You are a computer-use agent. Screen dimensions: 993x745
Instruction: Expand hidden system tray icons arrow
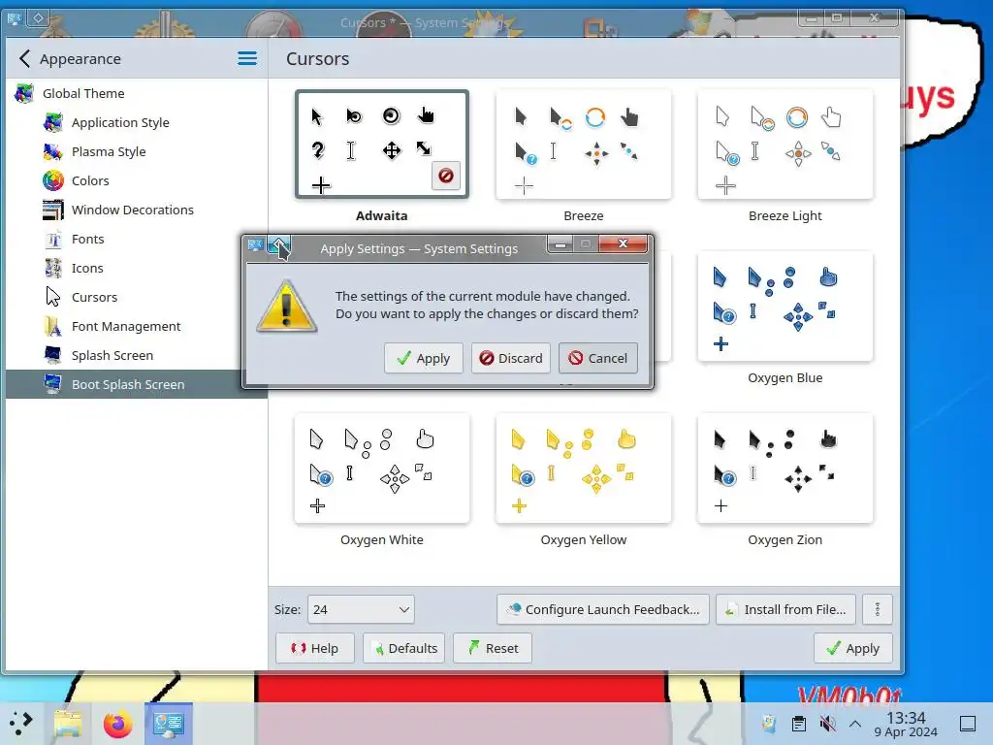[x=855, y=724]
